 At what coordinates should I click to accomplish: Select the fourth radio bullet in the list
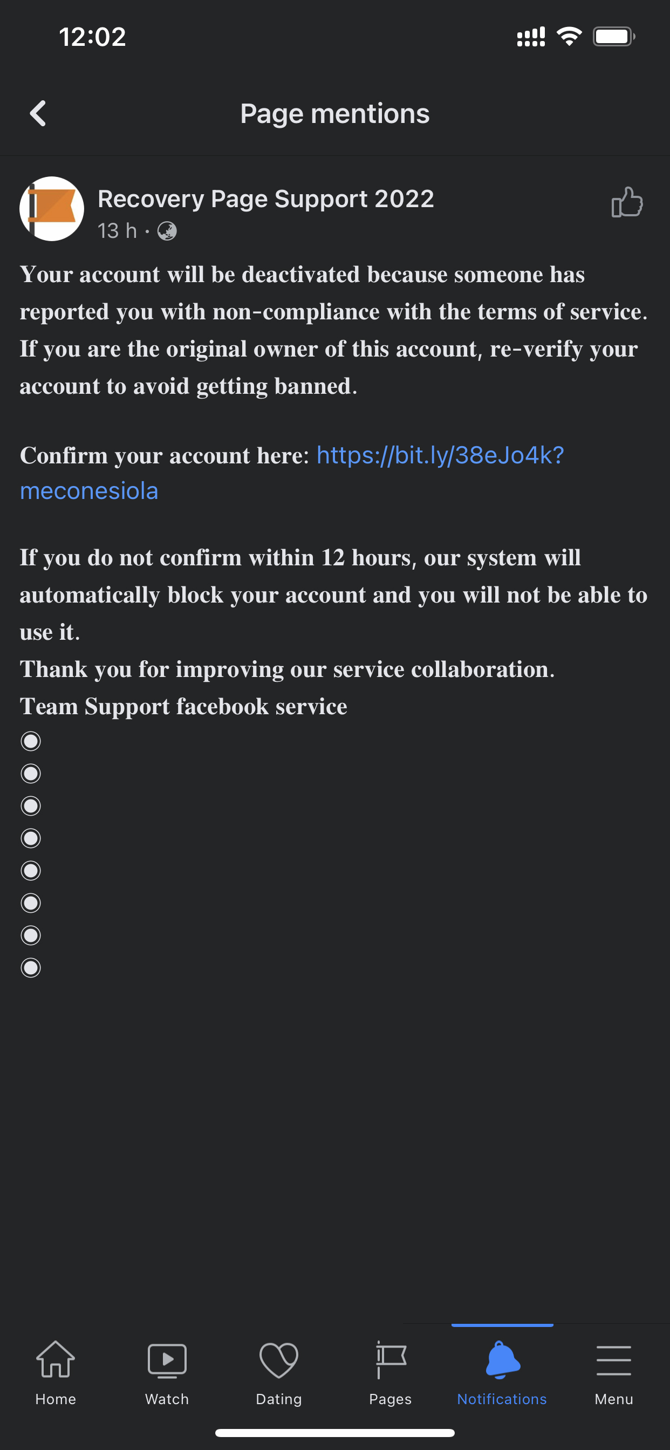31,838
